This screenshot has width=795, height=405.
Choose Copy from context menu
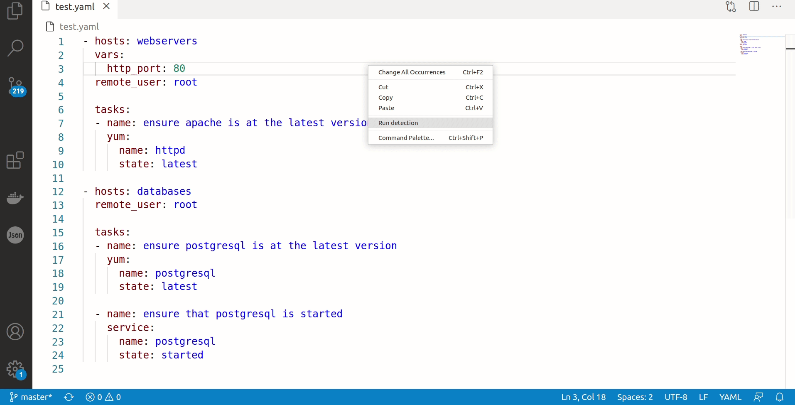click(x=430, y=98)
